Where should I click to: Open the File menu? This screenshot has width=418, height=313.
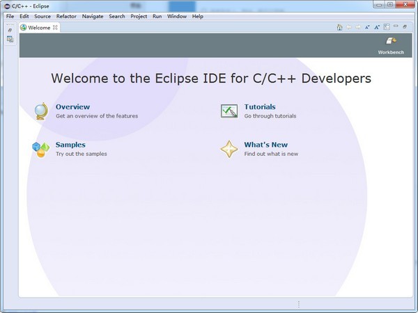pos(10,16)
